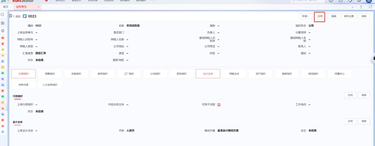This screenshot has height=146, width=375.
Task: Select the 会计主体 organization type tab
Action: click(208, 74)
